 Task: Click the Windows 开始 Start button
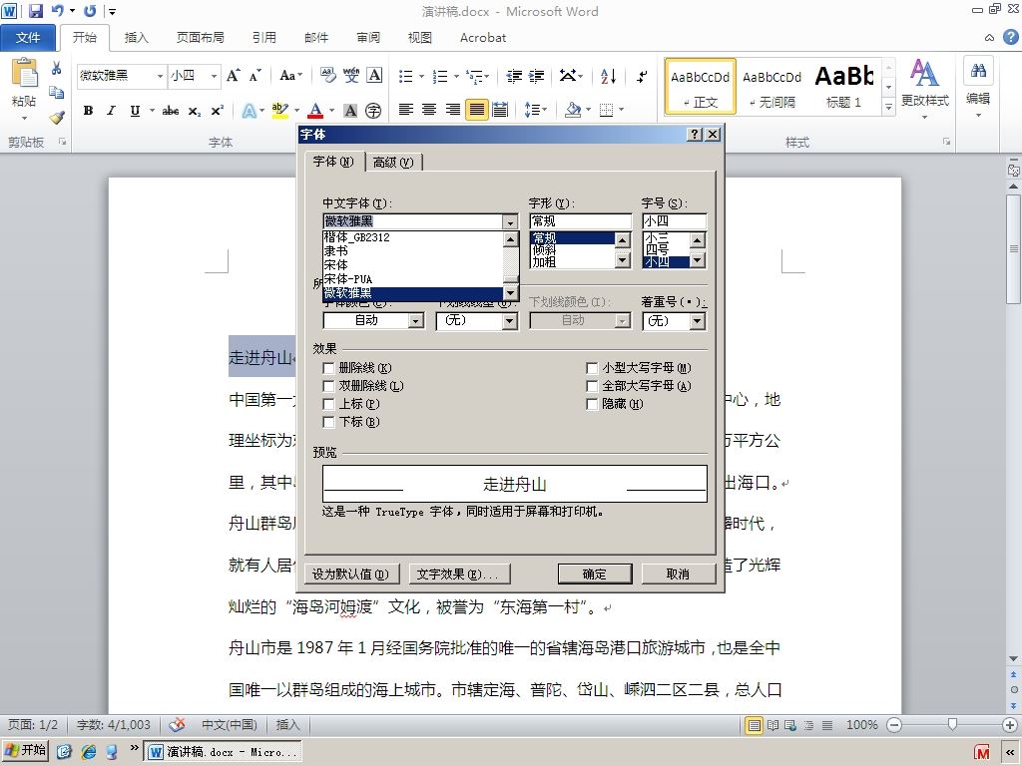tap(26, 751)
